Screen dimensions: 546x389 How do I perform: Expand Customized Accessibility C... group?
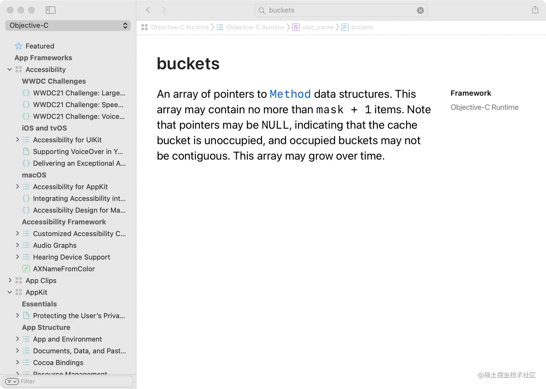17,233
